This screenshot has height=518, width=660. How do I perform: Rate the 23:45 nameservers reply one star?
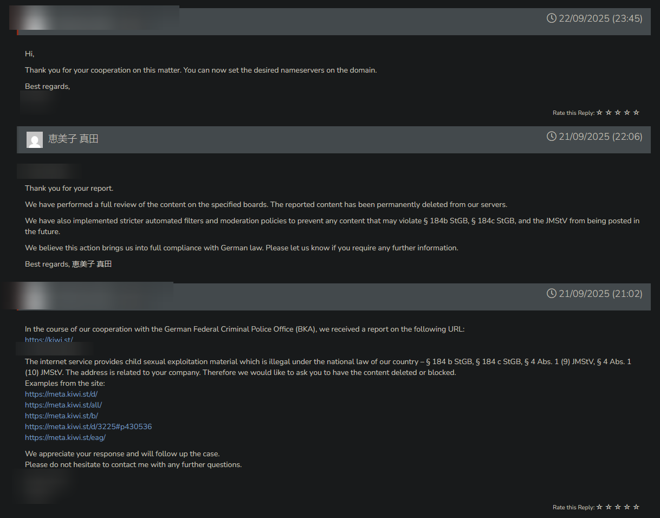(x=599, y=113)
